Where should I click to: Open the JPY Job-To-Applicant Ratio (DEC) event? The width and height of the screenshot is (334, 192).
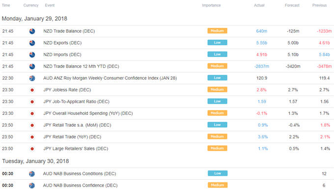(x=76, y=102)
